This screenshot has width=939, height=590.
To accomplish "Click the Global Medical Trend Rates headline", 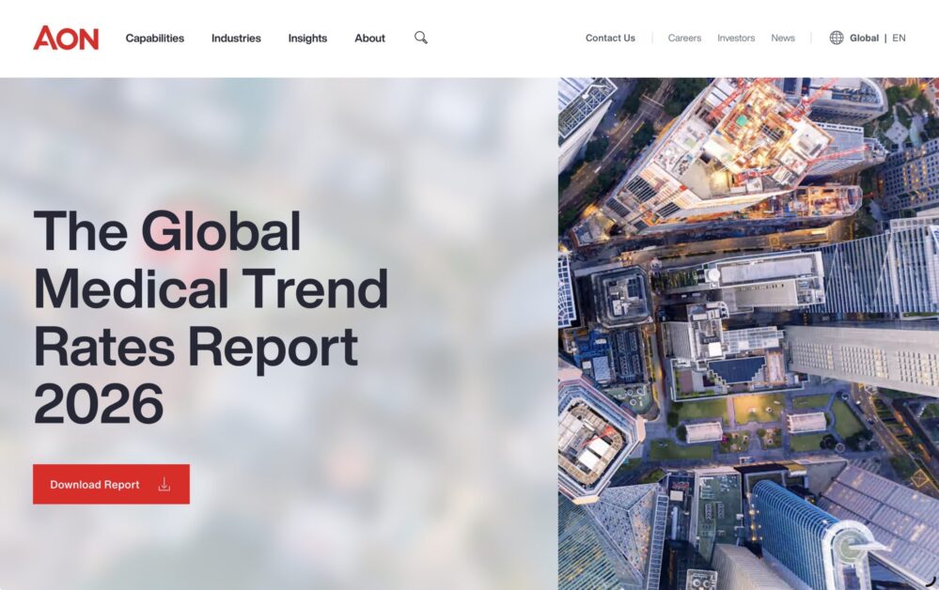I will point(211,317).
